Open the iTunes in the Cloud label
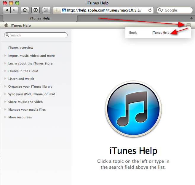Screen dimensions: 195x185 click(x=23, y=71)
